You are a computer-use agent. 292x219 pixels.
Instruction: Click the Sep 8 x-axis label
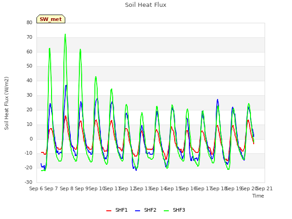(x=67, y=188)
